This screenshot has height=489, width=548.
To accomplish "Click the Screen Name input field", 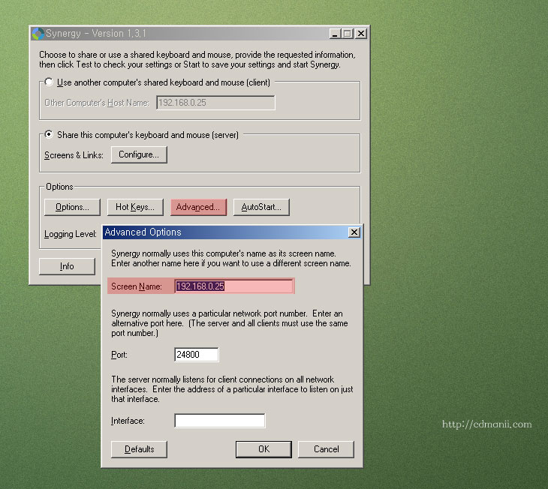I will [x=233, y=286].
